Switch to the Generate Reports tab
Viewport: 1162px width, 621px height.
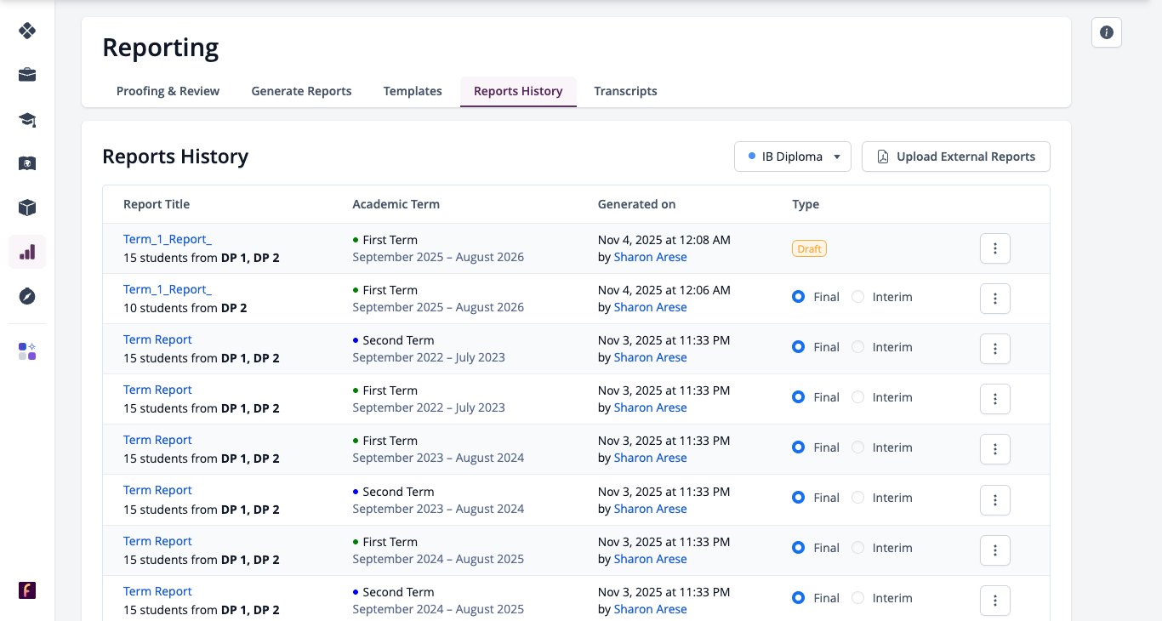pos(301,91)
